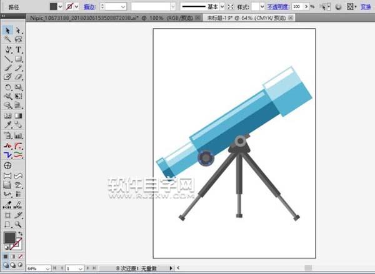
Task: Select the Direct Selection tool
Action: (18, 30)
